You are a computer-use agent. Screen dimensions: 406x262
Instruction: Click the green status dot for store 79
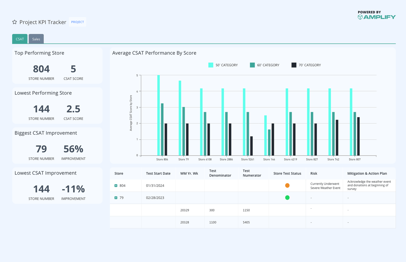point(287,198)
